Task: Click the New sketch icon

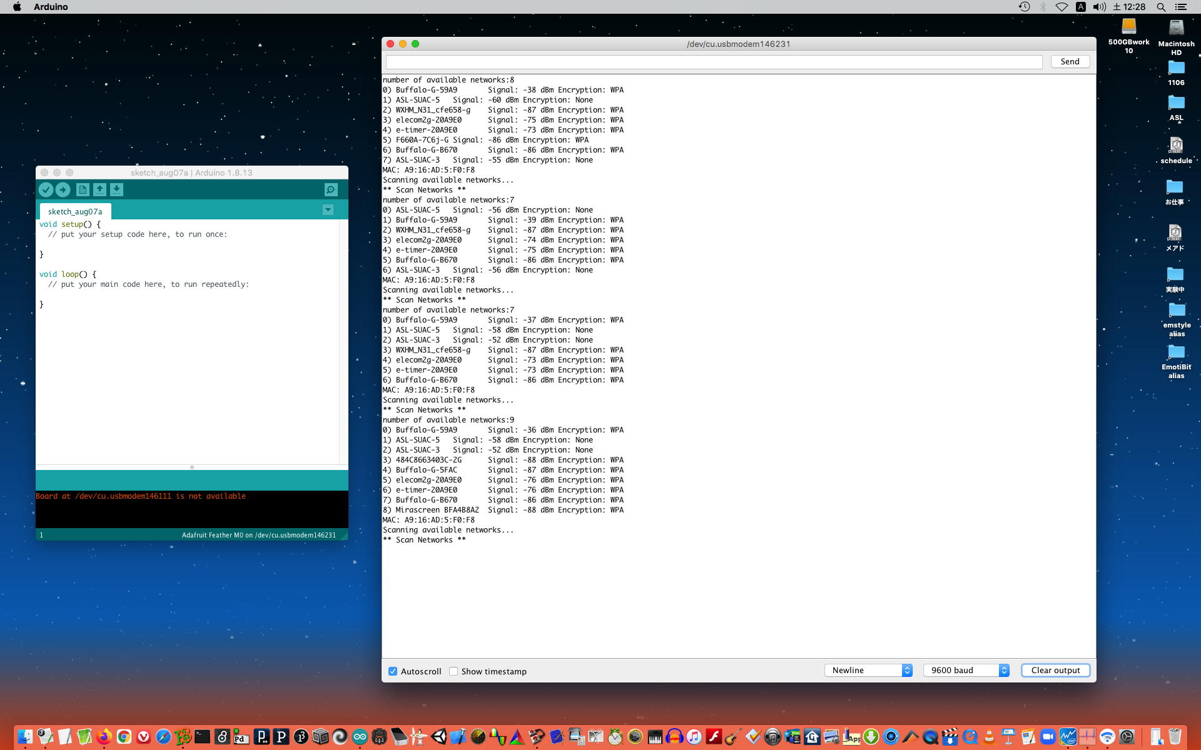Action: tap(83, 189)
